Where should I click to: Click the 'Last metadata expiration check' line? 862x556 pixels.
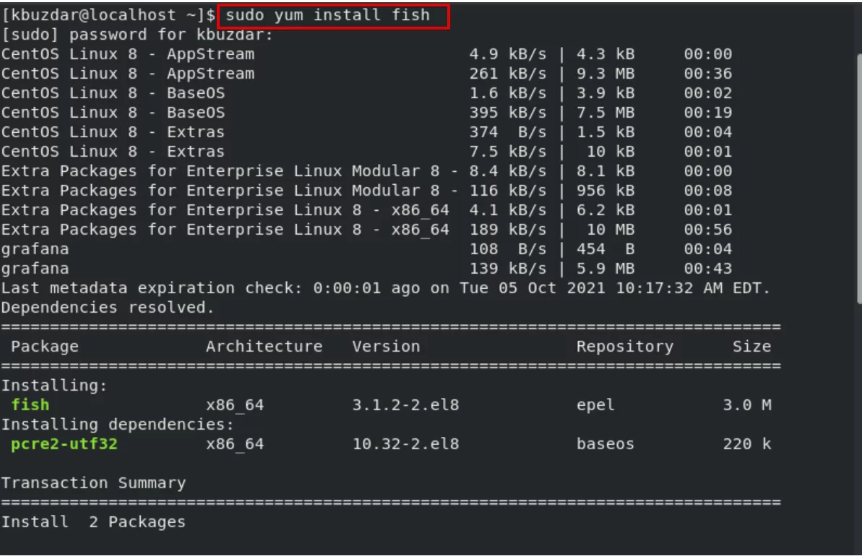point(386,288)
